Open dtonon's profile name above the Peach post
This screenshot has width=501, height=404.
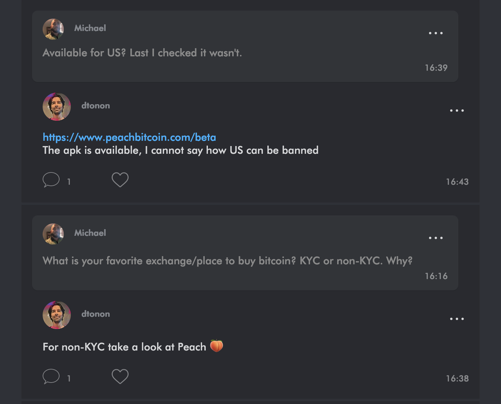(x=96, y=314)
